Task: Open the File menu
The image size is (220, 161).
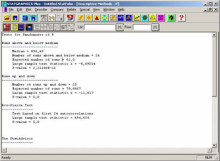Action: click(11, 10)
